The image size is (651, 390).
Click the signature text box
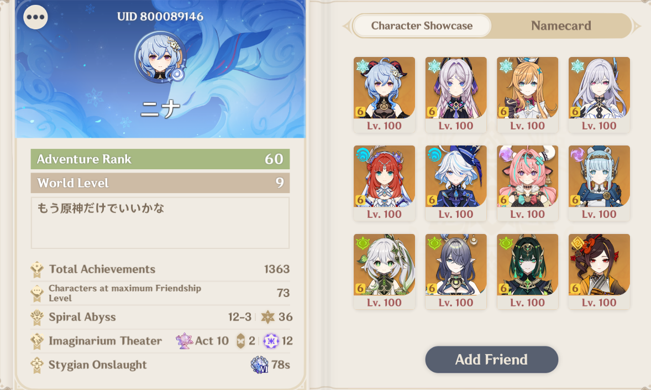click(160, 223)
